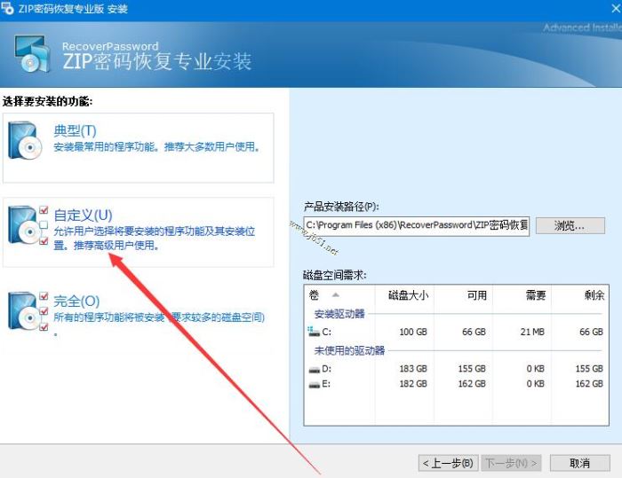Sort by 需要 column header
This screenshot has width=622, height=478.
point(522,295)
